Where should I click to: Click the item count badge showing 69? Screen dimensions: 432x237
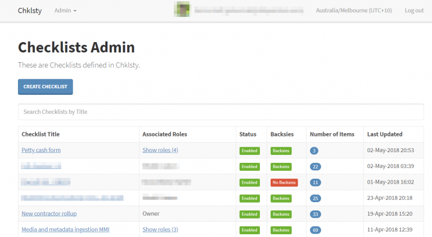pyautogui.click(x=316, y=230)
